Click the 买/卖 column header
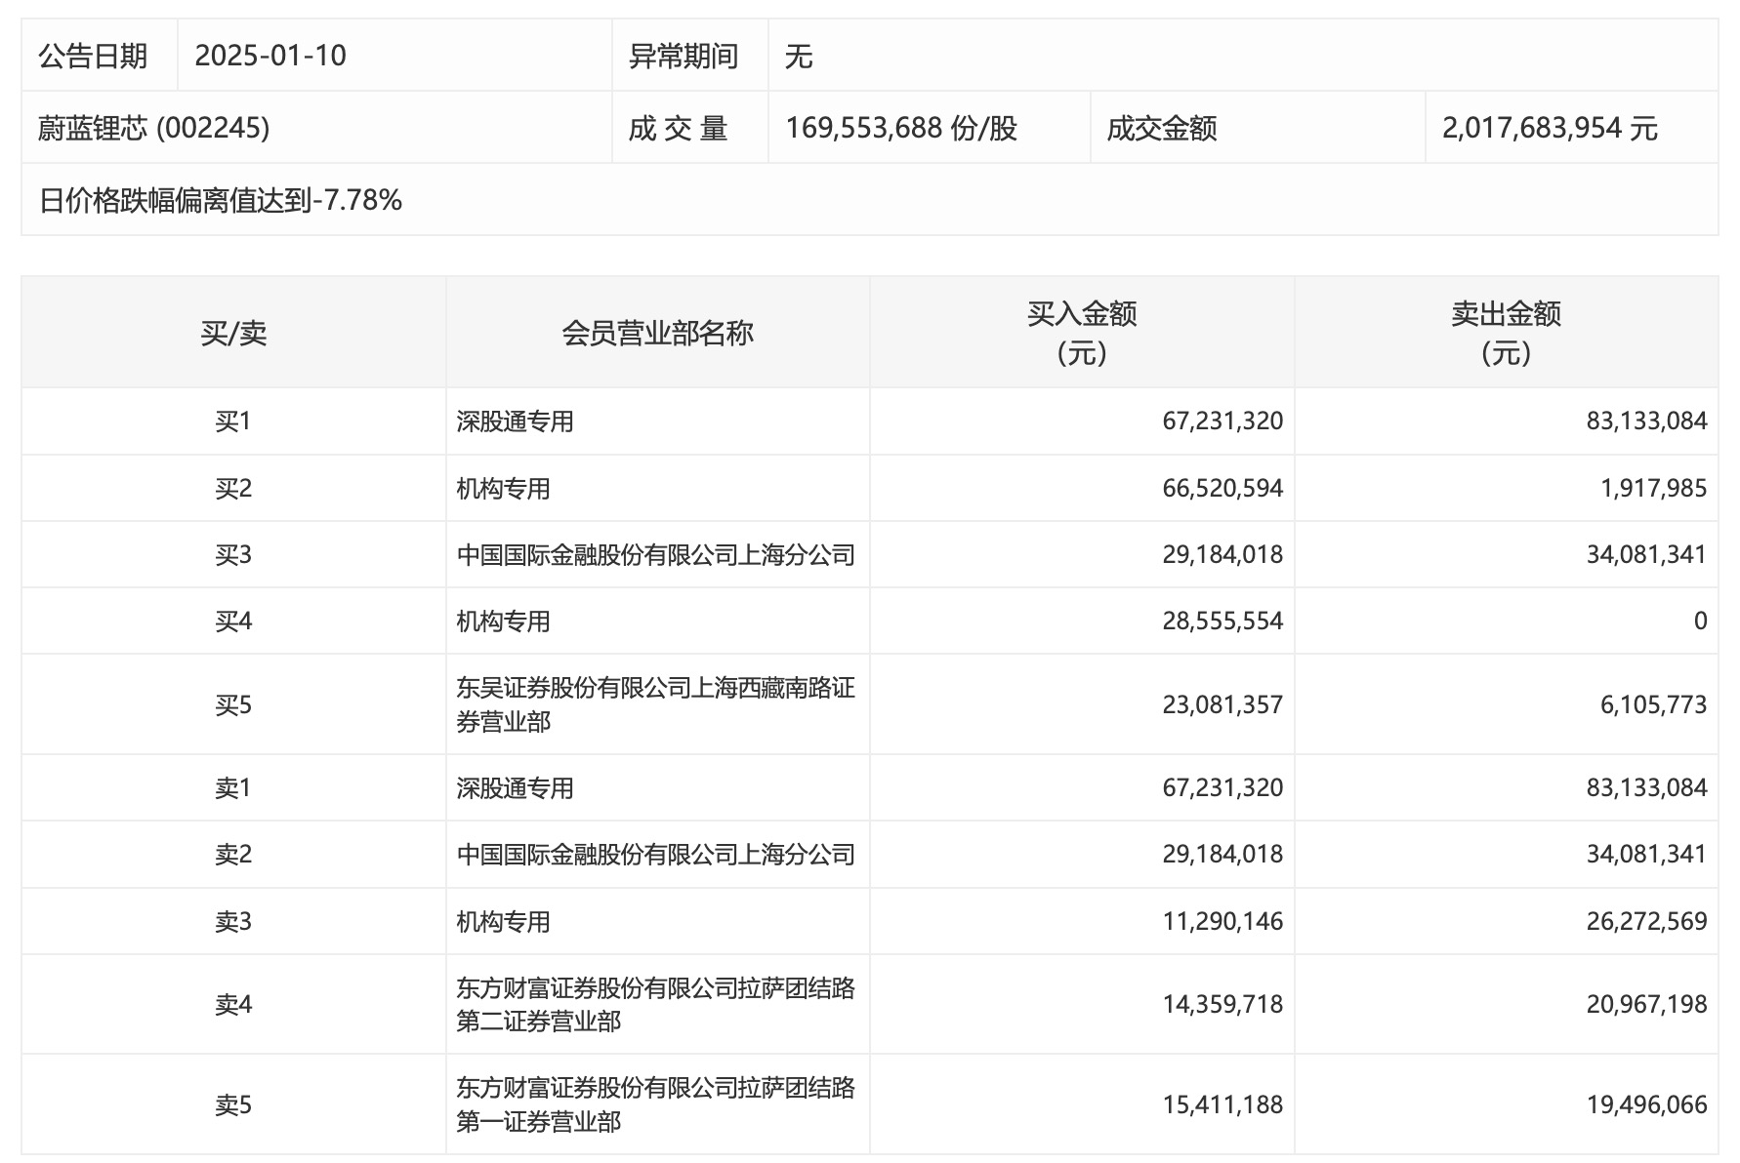This screenshot has width=1740, height=1163. tap(233, 333)
